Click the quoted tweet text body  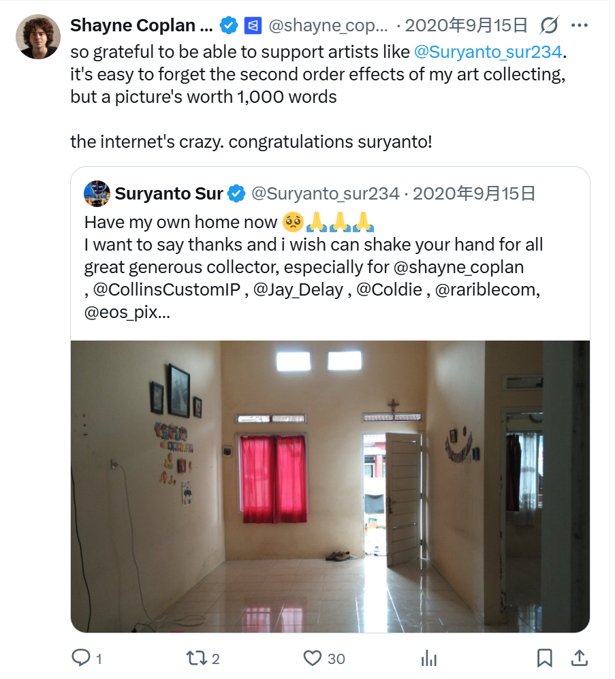coord(313,268)
